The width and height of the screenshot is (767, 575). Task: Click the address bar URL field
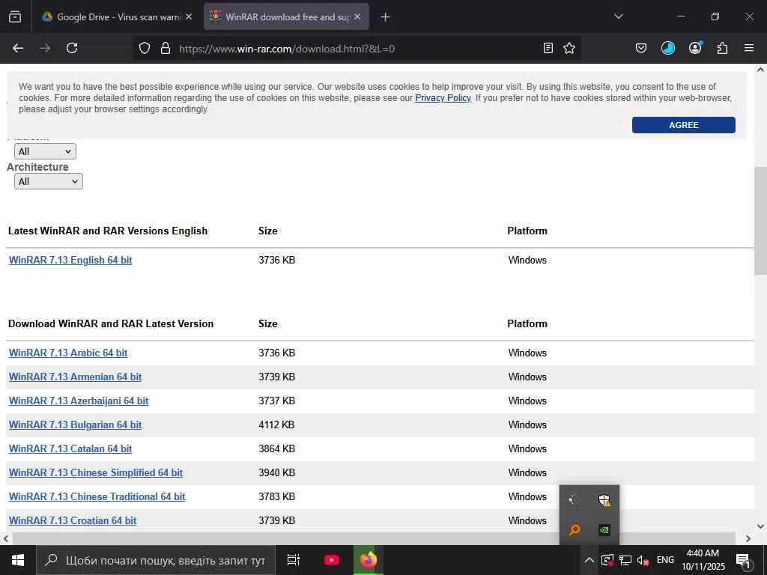[x=357, y=49]
